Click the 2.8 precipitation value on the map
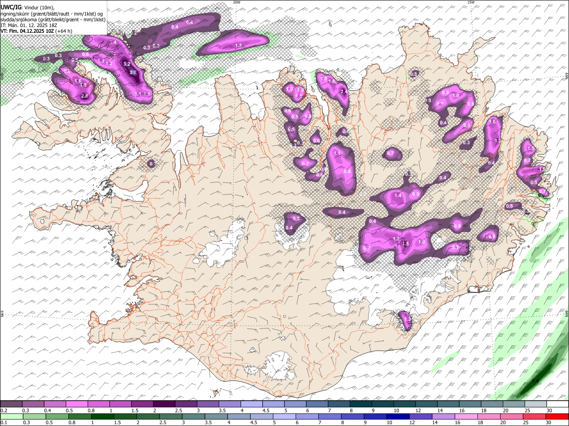569x426 pixels. click(84, 96)
